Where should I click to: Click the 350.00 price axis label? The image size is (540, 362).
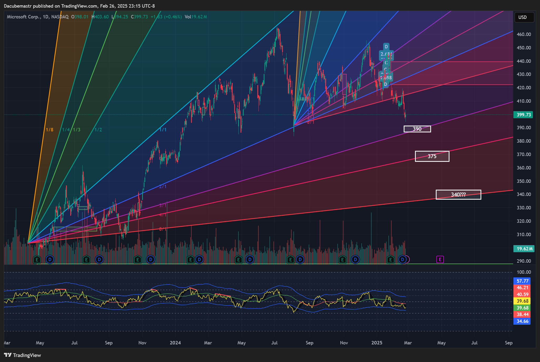(x=524, y=181)
